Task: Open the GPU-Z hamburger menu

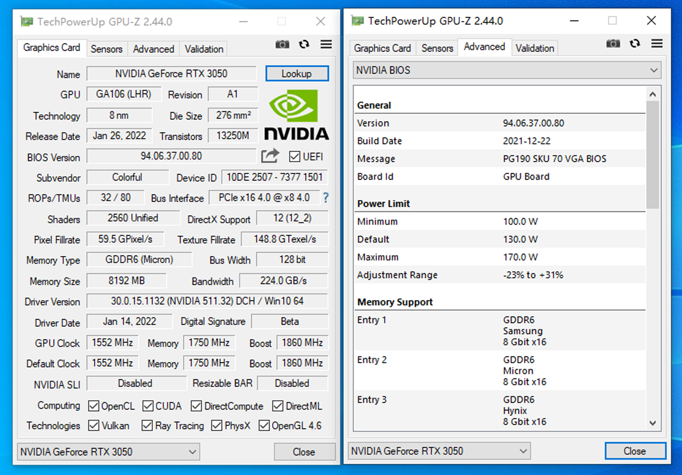Action: pyautogui.click(x=326, y=44)
